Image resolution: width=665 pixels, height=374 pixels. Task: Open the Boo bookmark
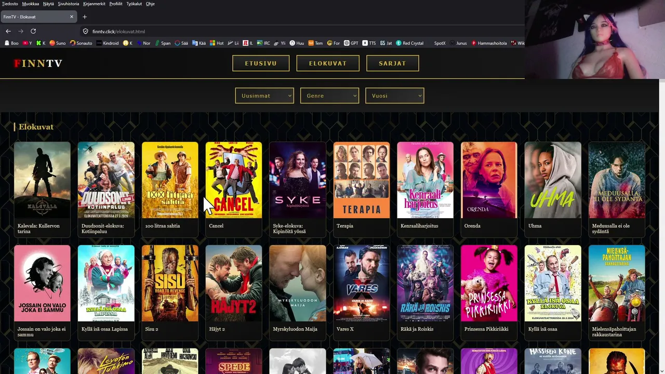tap(11, 43)
